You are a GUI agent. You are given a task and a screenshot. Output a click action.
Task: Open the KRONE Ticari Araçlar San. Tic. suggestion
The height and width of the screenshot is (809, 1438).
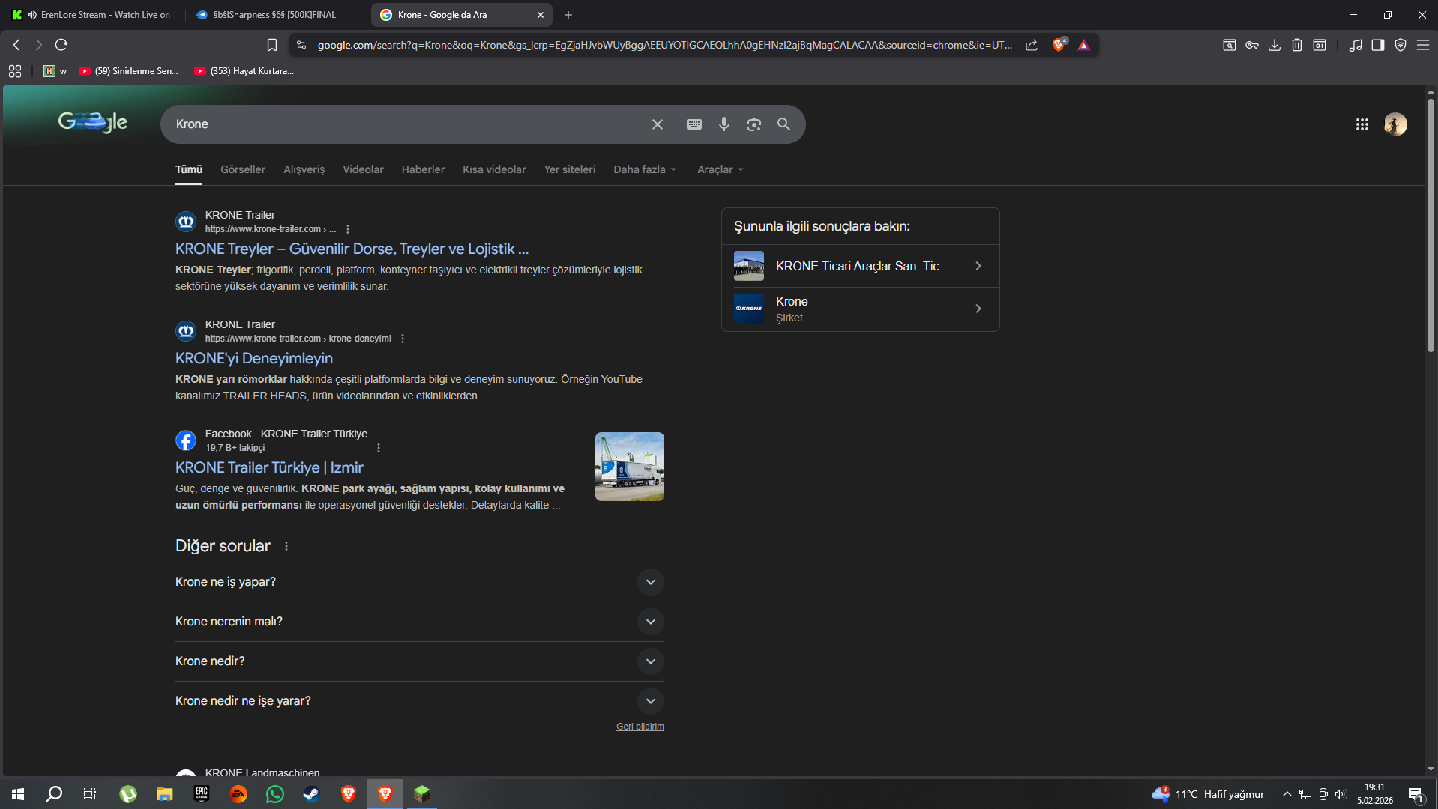coord(861,266)
